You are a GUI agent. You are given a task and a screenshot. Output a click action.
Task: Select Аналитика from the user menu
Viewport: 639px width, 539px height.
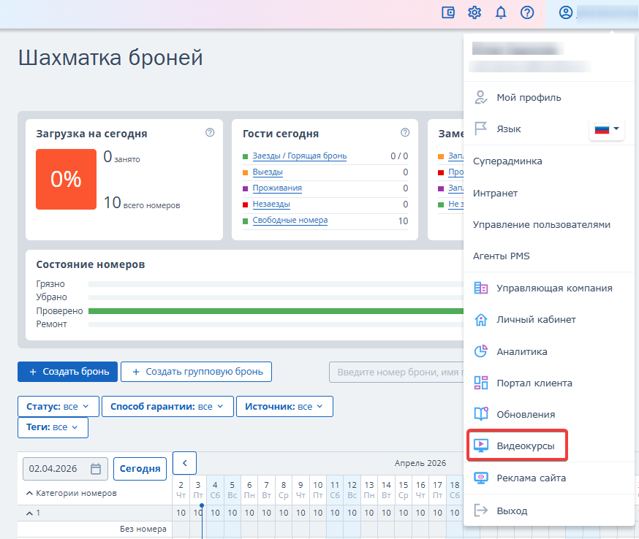pos(521,351)
